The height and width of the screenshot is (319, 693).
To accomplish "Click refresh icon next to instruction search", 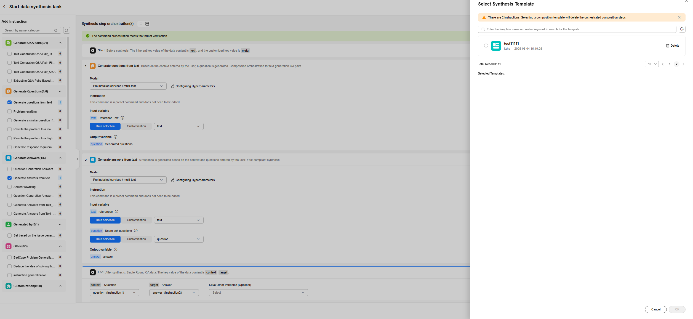I will (x=66, y=30).
